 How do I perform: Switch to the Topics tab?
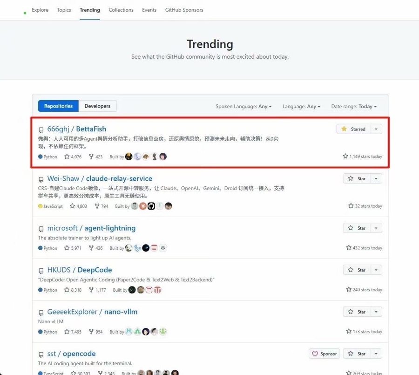pos(64,10)
